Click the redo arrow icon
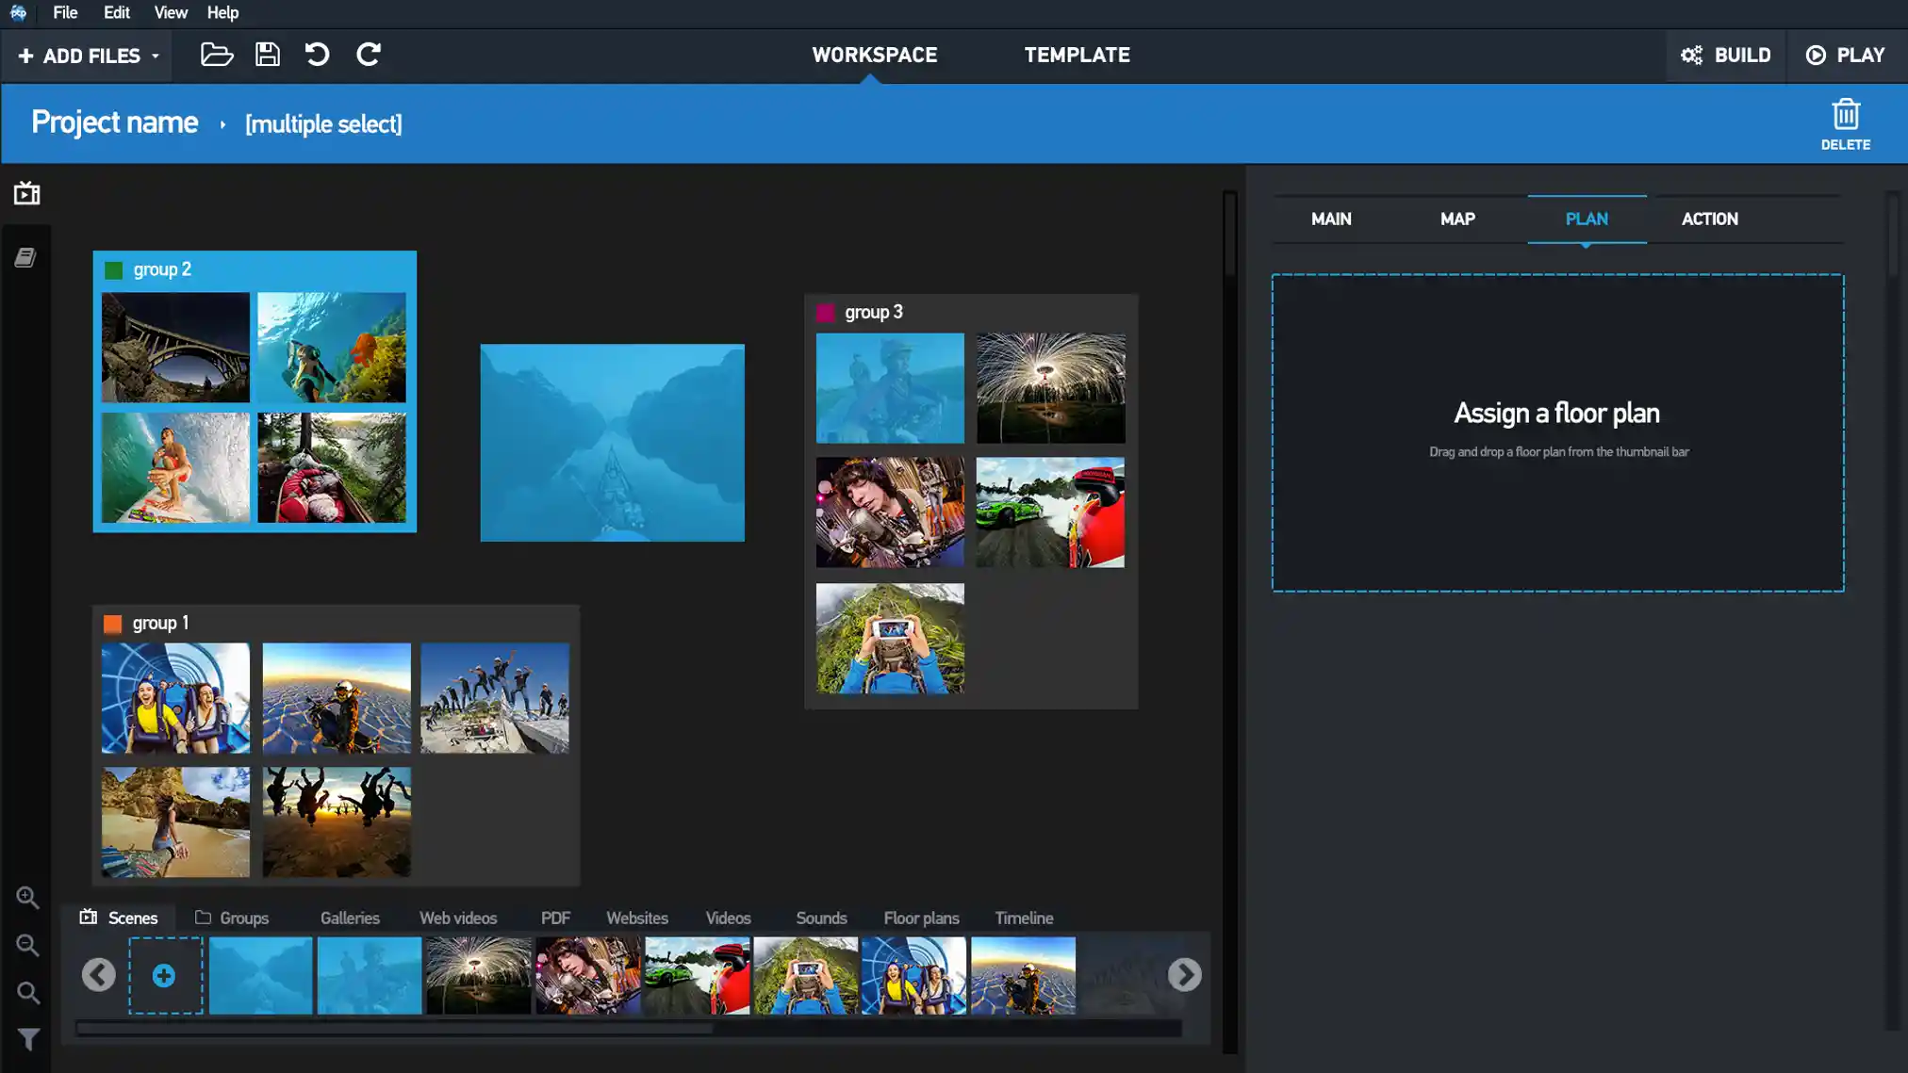 (369, 55)
